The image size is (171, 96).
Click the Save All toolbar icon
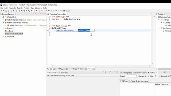tap(9, 11)
